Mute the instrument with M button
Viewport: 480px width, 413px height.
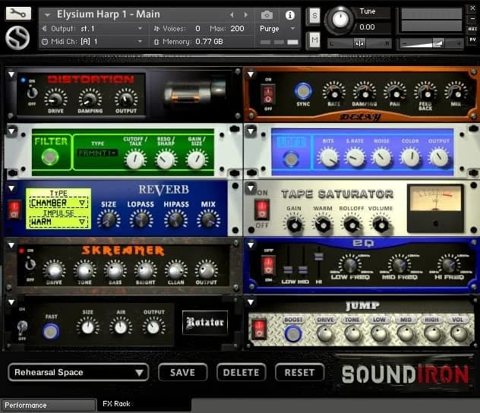(314, 40)
